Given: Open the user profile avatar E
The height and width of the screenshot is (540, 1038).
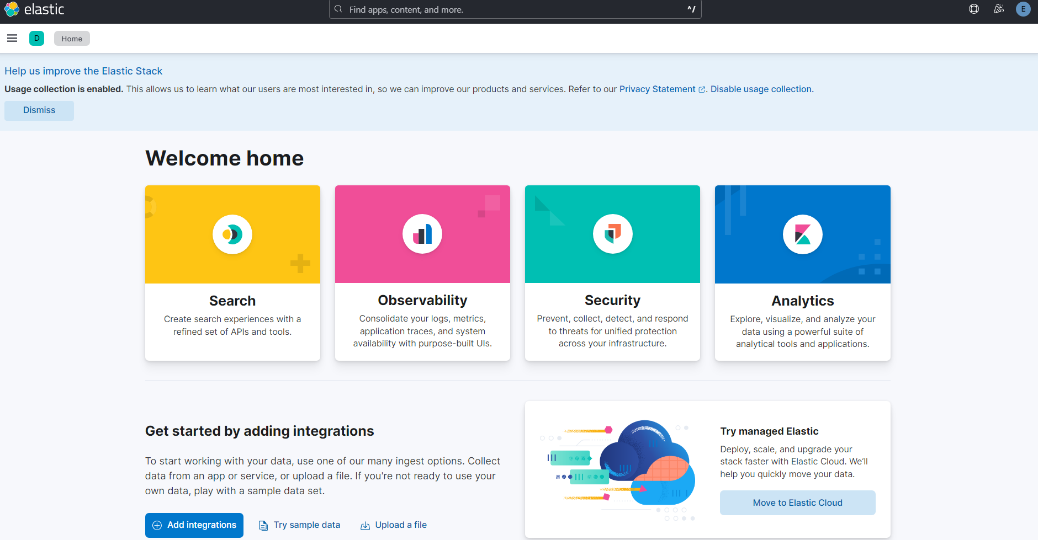Looking at the screenshot, I should (x=1023, y=9).
